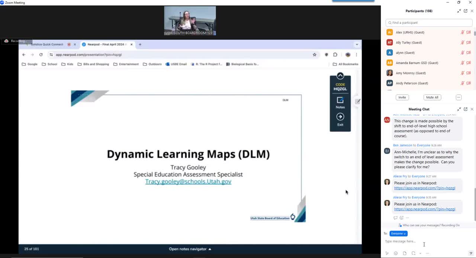The width and height of the screenshot is (476, 258).
Task: Open chat text formatting tool
Action: coord(387,254)
